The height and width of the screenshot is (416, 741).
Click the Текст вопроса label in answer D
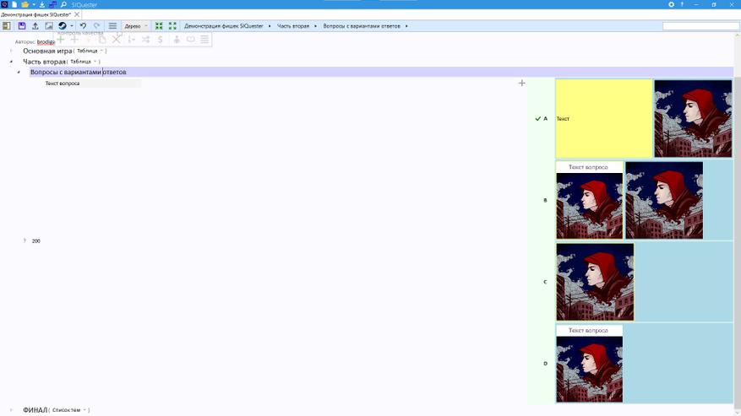(588, 331)
